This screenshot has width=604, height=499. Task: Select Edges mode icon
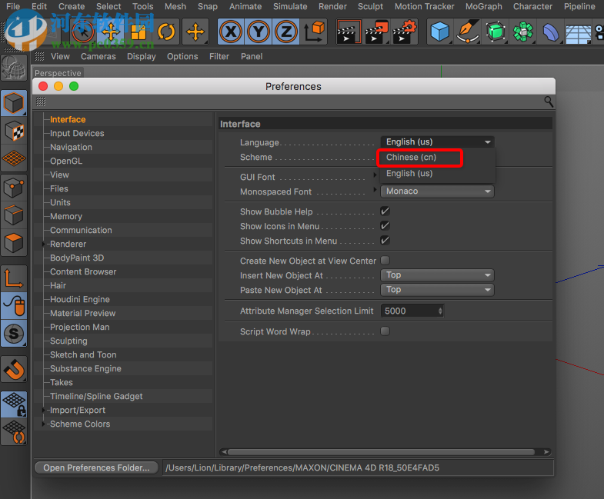click(x=14, y=215)
